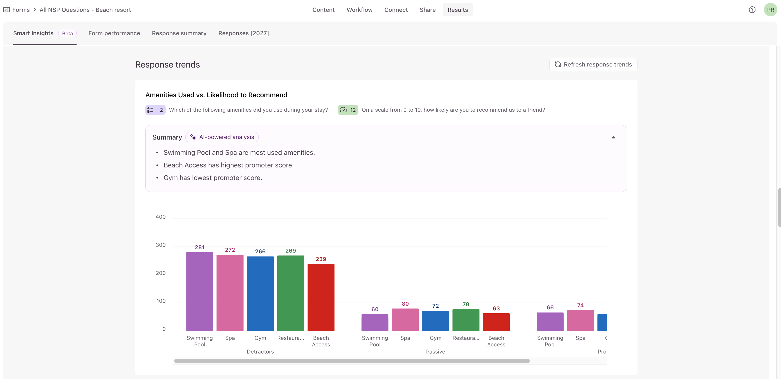View the Responses [2027] tab

pos(244,33)
